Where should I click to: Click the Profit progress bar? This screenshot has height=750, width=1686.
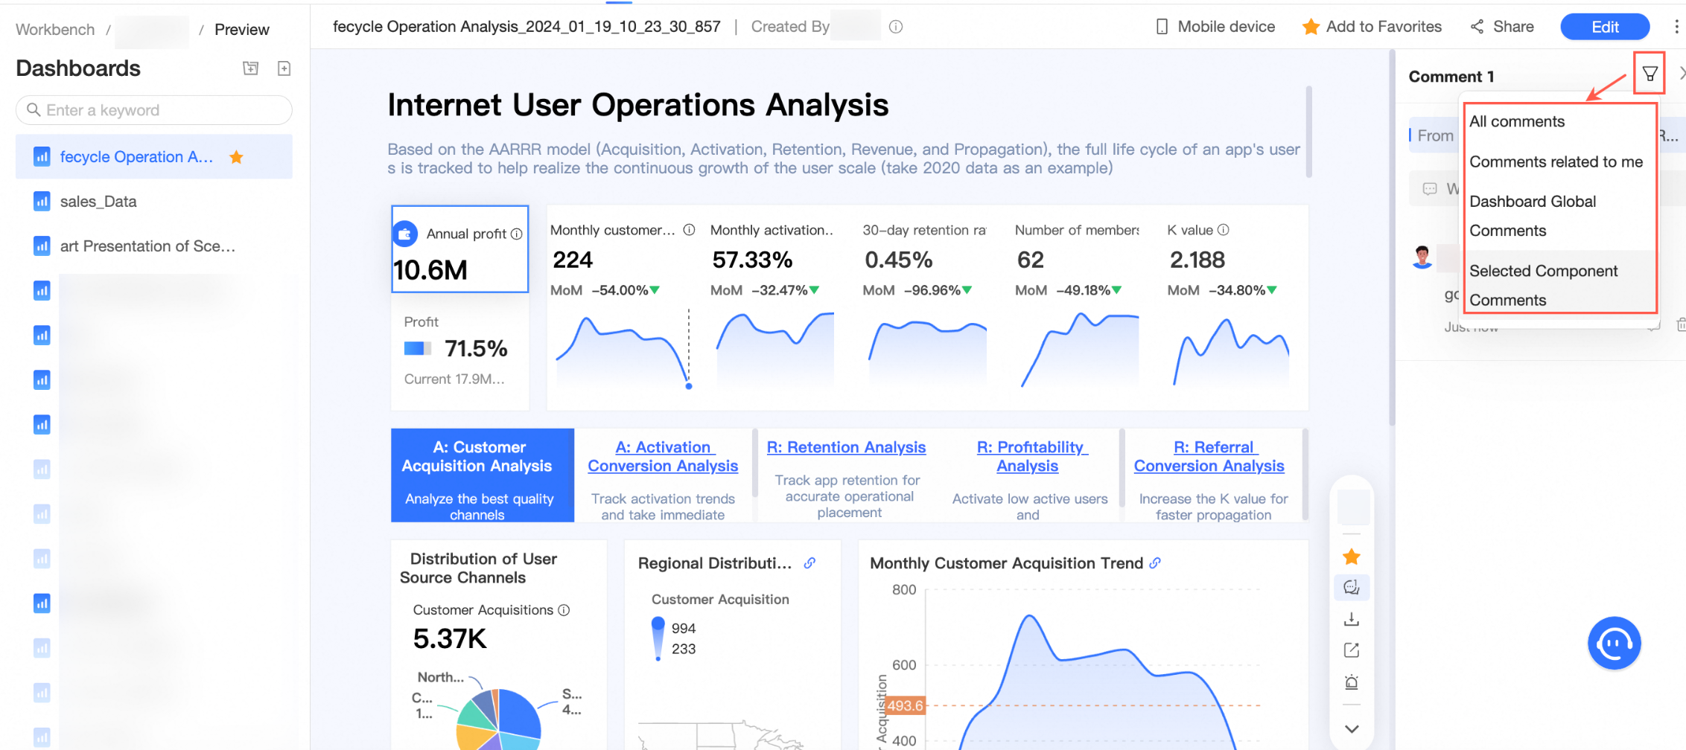point(418,348)
